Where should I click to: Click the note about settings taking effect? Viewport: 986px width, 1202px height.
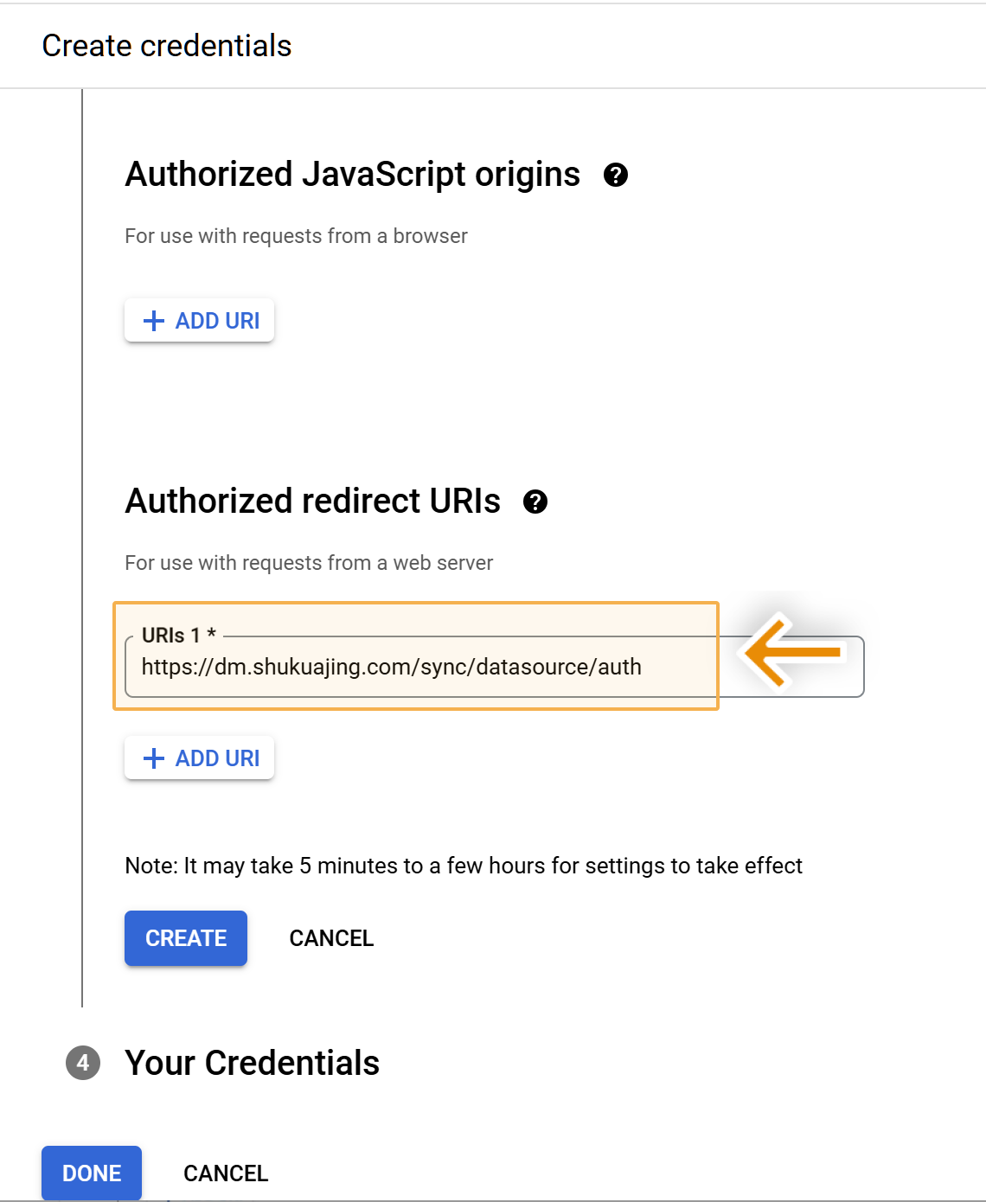(464, 866)
